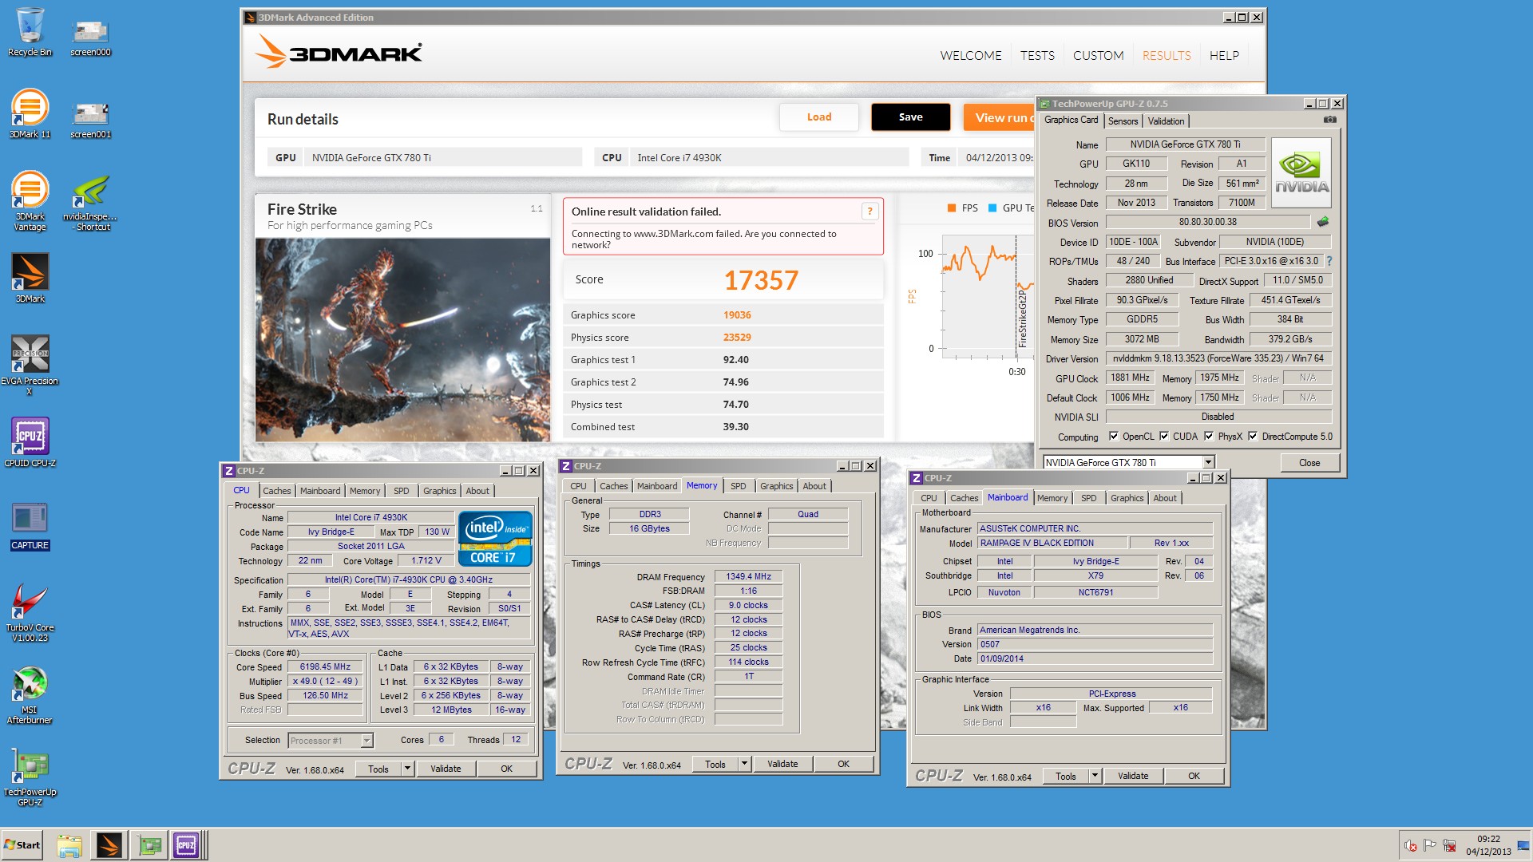Screen dimensions: 1533x862
Task: Click validation failed help question mark
Action: coord(869,212)
